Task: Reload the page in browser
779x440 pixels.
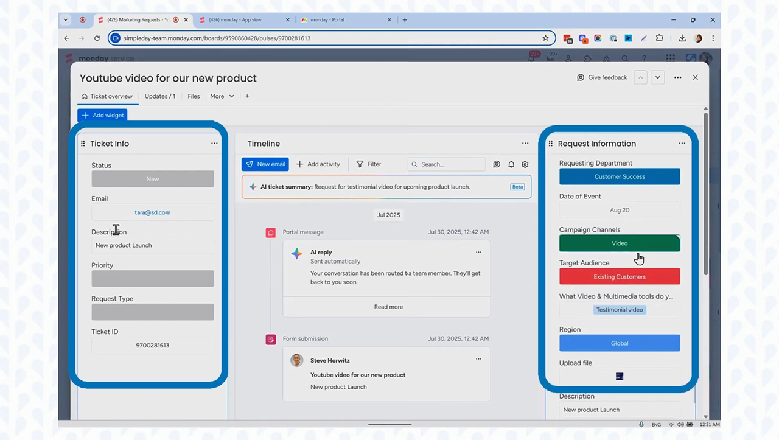Action: (x=97, y=38)
